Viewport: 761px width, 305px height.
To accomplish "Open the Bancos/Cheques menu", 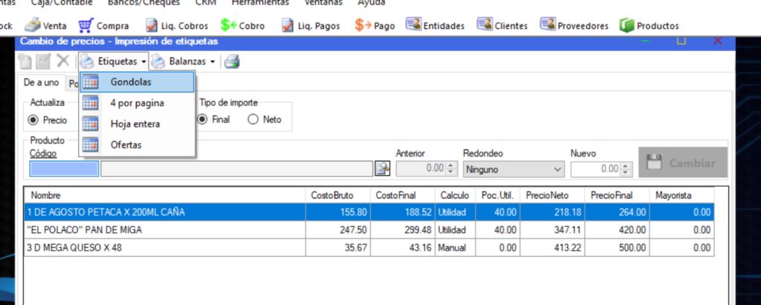I will [x=143, y=3].
